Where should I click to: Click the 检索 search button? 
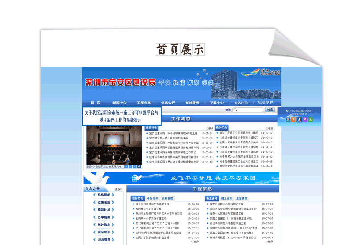[270, 110]
